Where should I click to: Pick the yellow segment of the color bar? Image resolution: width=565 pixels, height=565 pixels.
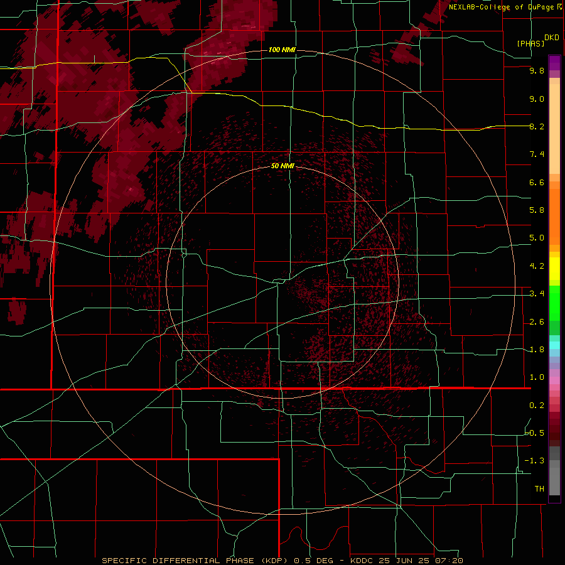pyautogui.click(x=554, y=269)
